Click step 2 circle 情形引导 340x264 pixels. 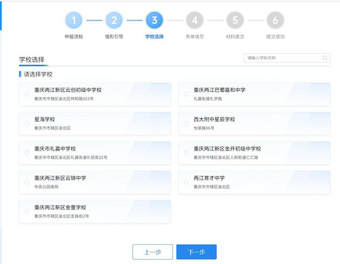point(114,21)
